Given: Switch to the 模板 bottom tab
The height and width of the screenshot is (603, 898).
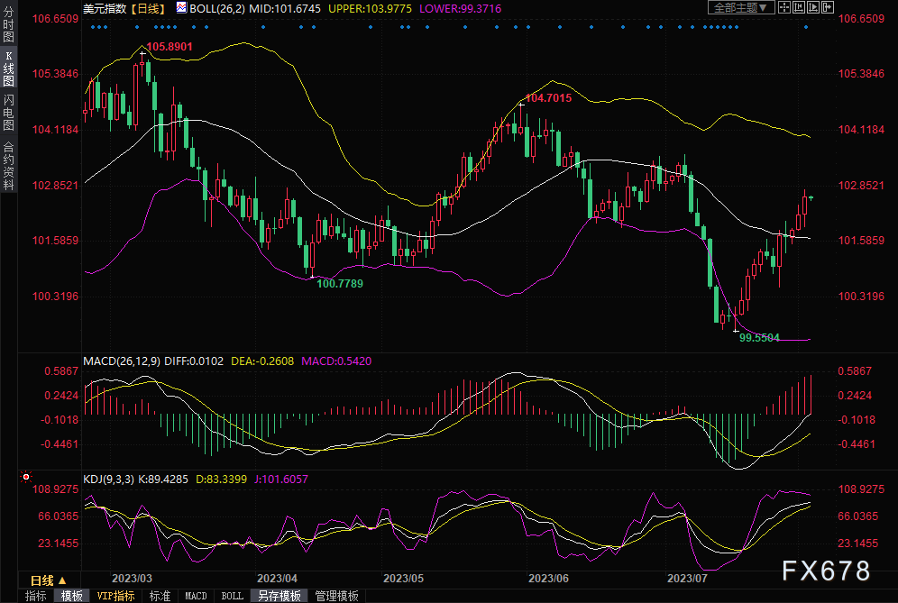Looking at the screenshot, I should [71, 596].
